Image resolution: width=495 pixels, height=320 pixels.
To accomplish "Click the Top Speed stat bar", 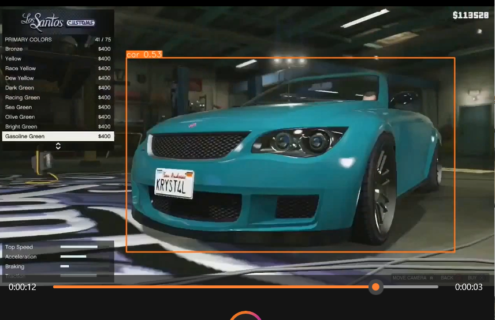I will tap(79, 247).
